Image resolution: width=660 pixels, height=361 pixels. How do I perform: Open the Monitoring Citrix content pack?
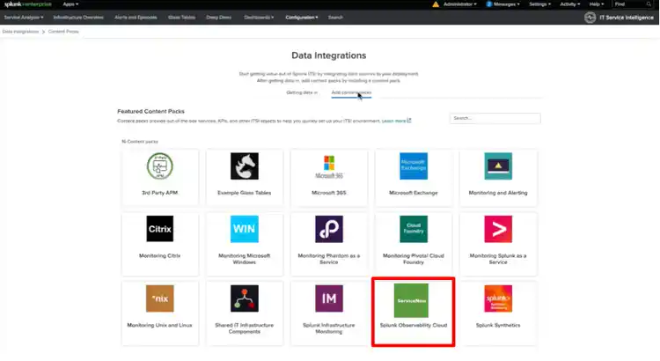click(x=160, y=229)
